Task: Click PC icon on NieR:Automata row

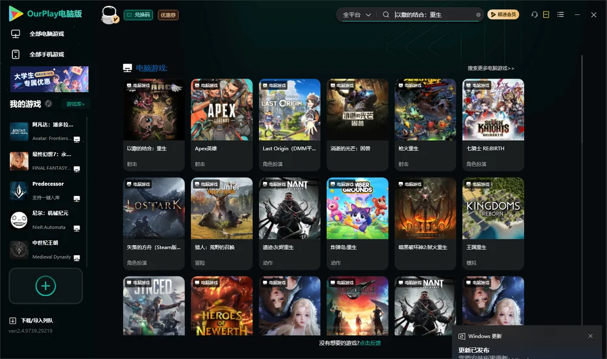Action: pyautogui.click(x=76, y=228)
